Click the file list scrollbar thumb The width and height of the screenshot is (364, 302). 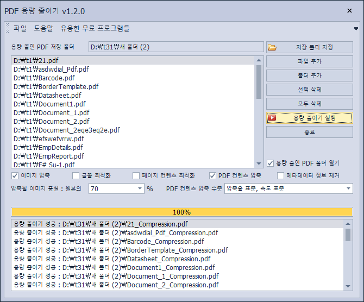pyautogui.click(x=259, y=82)
